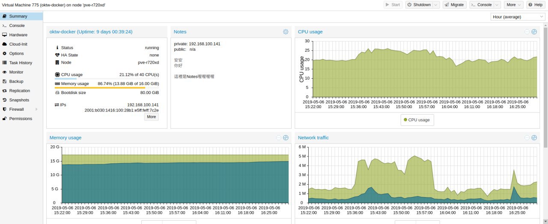Go to Task History

point(21,63)
